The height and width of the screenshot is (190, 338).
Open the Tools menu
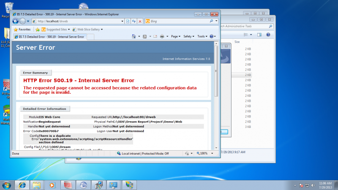point(202,36)
